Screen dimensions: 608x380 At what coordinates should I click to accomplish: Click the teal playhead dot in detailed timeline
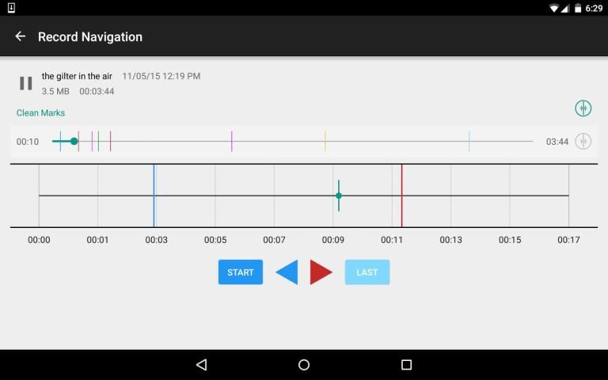click(339, 196)
